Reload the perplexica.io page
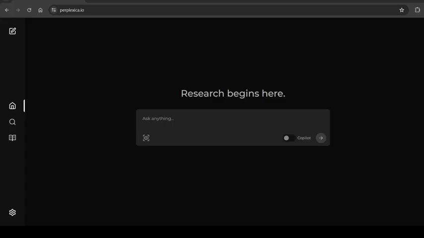Image resolution: width=424 pixels, height=238 pixels. click(29, 10)
